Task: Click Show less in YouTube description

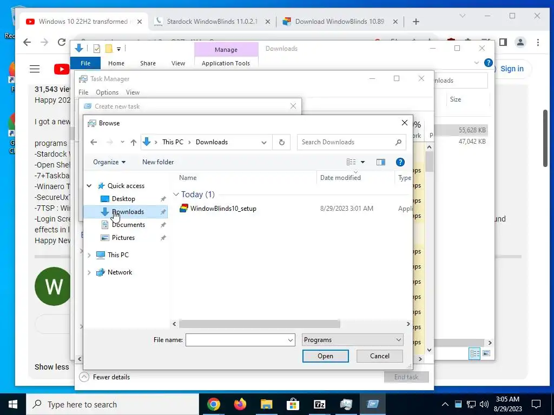Action: (x=52, y=367)
